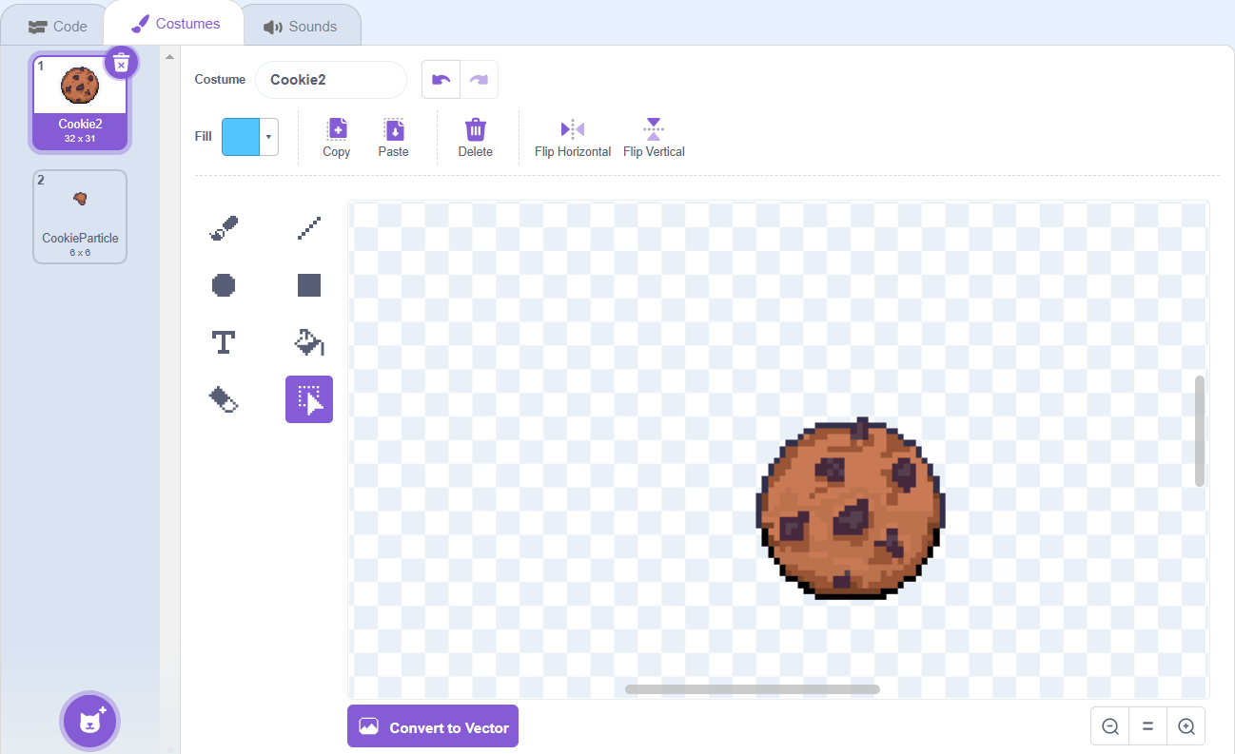The width and height of the screenshot is (1235, 754).
Task: Click Convert to Vector button
Action: [x=433, y=726]
